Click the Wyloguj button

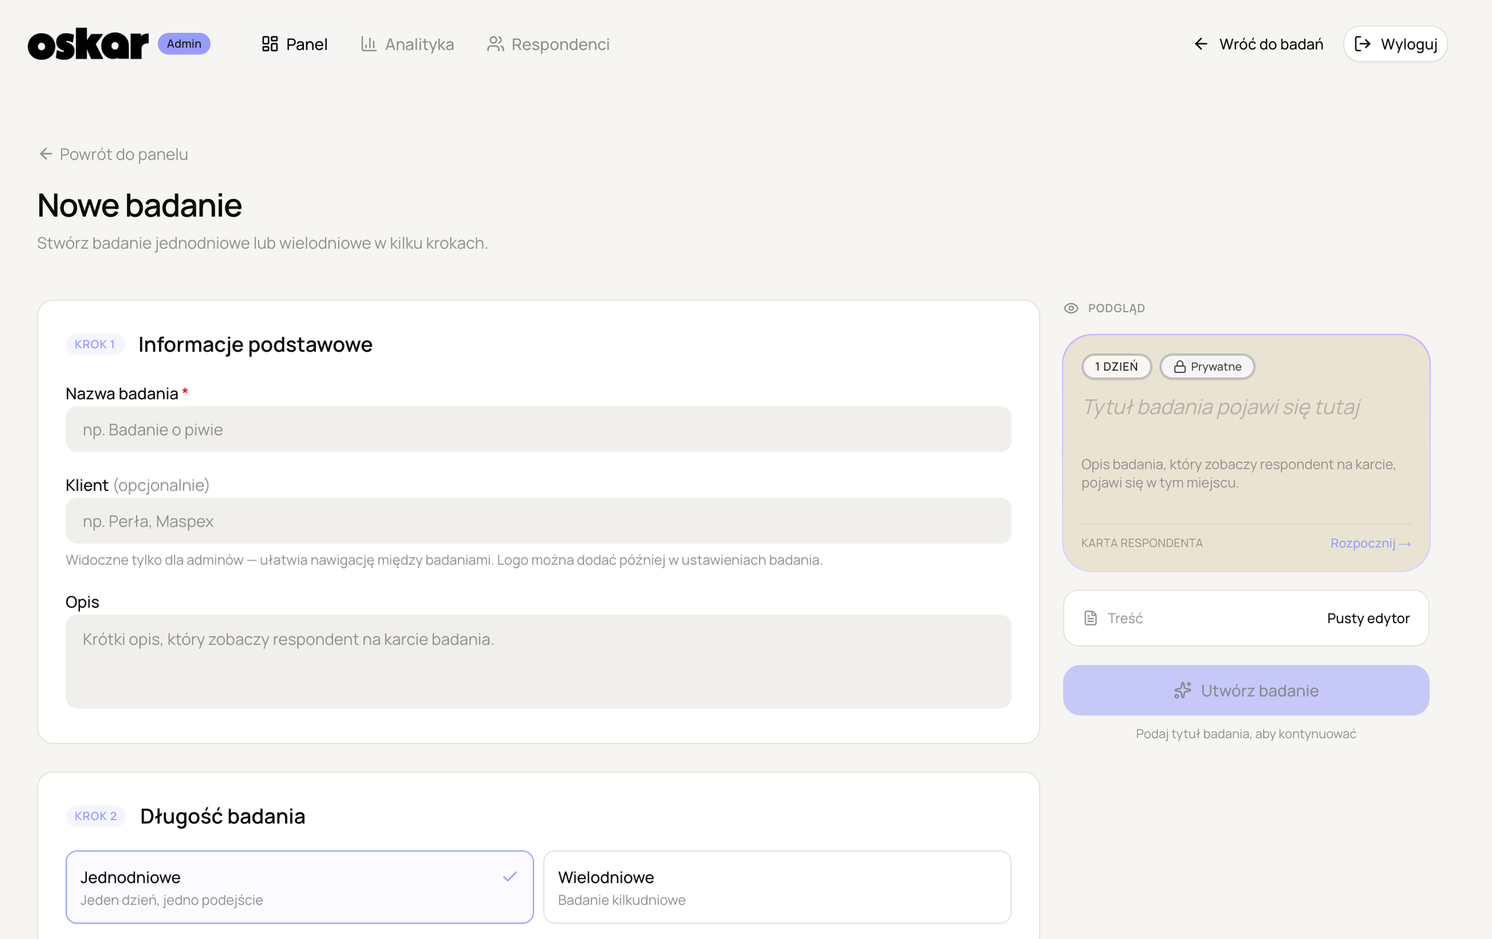(x=1395, y=44)
